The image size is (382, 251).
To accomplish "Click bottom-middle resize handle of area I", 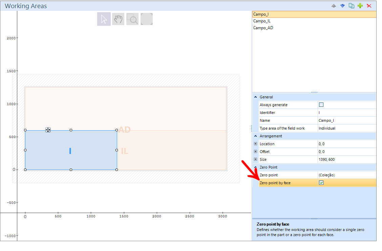I will click(71, 170).
